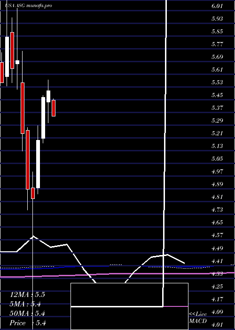Click the Price 5.4 readout
The height and width of the screenshot is (330, 235).
coord(28,323)
